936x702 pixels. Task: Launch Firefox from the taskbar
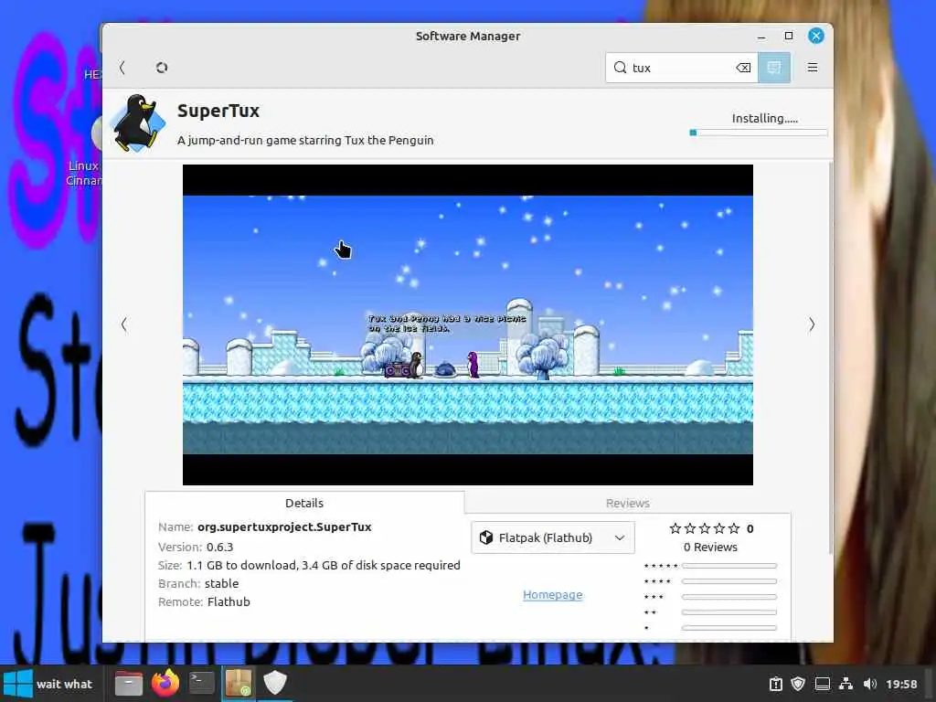coord(165,683)
